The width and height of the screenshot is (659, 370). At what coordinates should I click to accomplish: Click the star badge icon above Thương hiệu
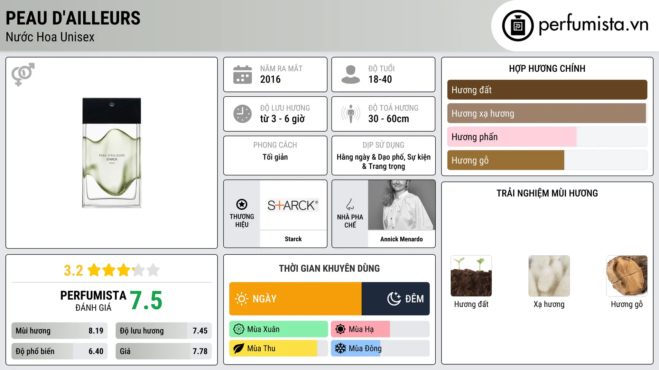(x=242, y=204)
